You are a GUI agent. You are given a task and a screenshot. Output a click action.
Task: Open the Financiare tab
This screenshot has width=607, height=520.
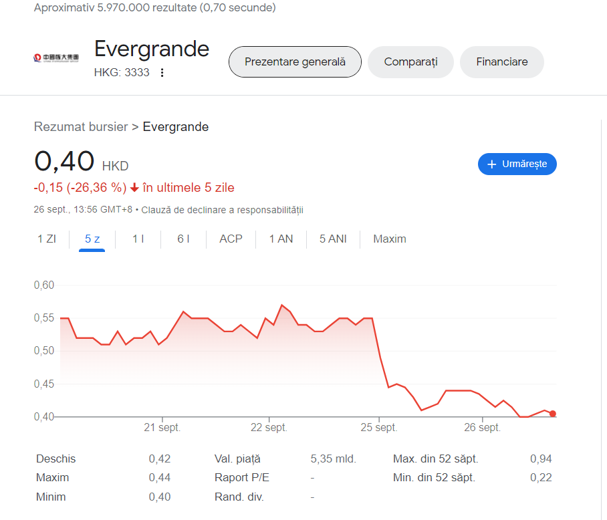point(501,62)
